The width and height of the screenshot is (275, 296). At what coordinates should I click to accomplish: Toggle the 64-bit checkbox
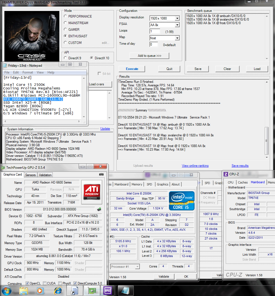point(99,74)
